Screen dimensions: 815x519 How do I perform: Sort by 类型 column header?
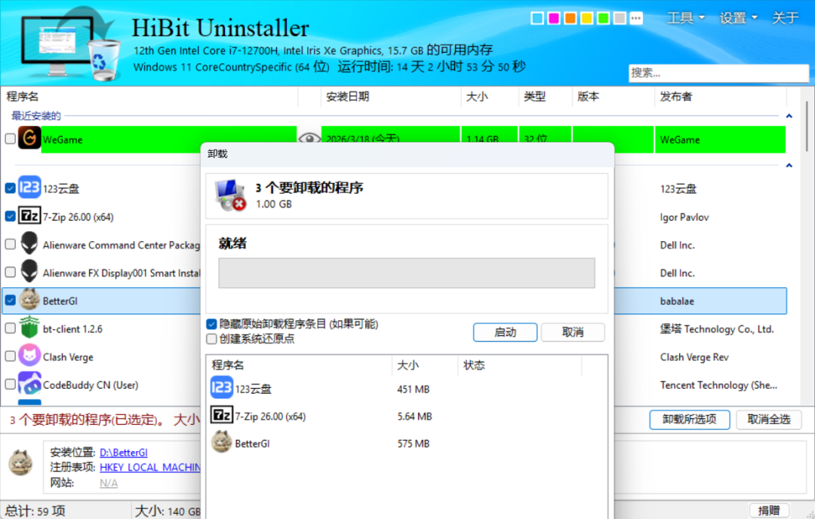click(546, 96)
